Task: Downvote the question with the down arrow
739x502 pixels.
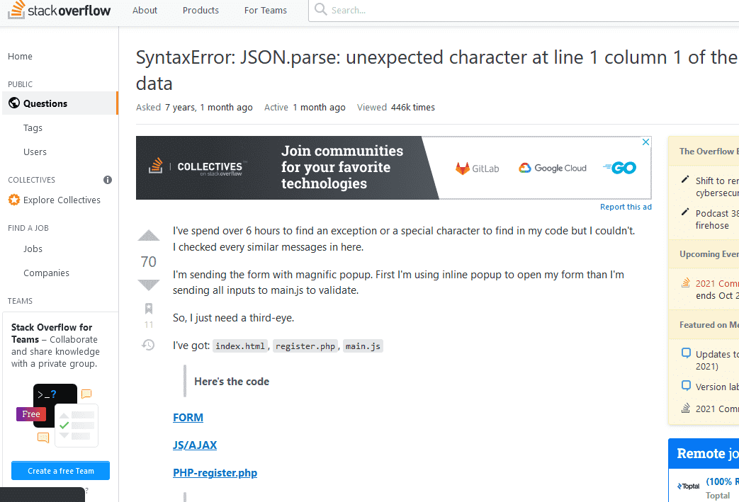Action: pyautogui.click(x=148, y=285)
